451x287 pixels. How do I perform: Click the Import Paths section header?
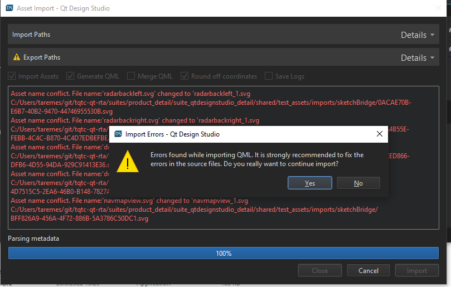tap(31, 35)
